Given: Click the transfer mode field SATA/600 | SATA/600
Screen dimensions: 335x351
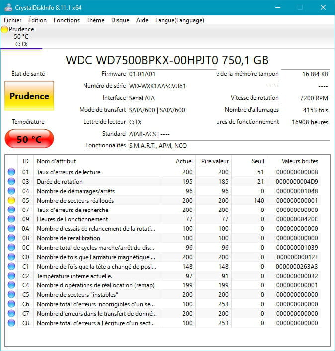Looking at the screenshot, I should tap(172, 110).
